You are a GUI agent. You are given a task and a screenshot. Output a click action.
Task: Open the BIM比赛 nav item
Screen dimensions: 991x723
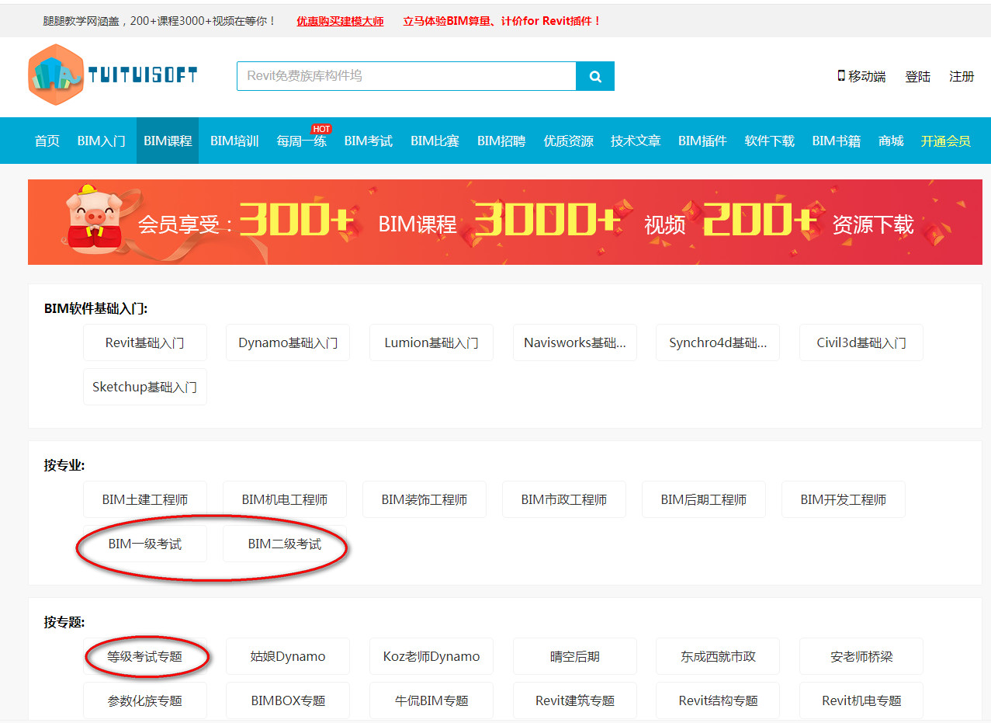(435, 141)
